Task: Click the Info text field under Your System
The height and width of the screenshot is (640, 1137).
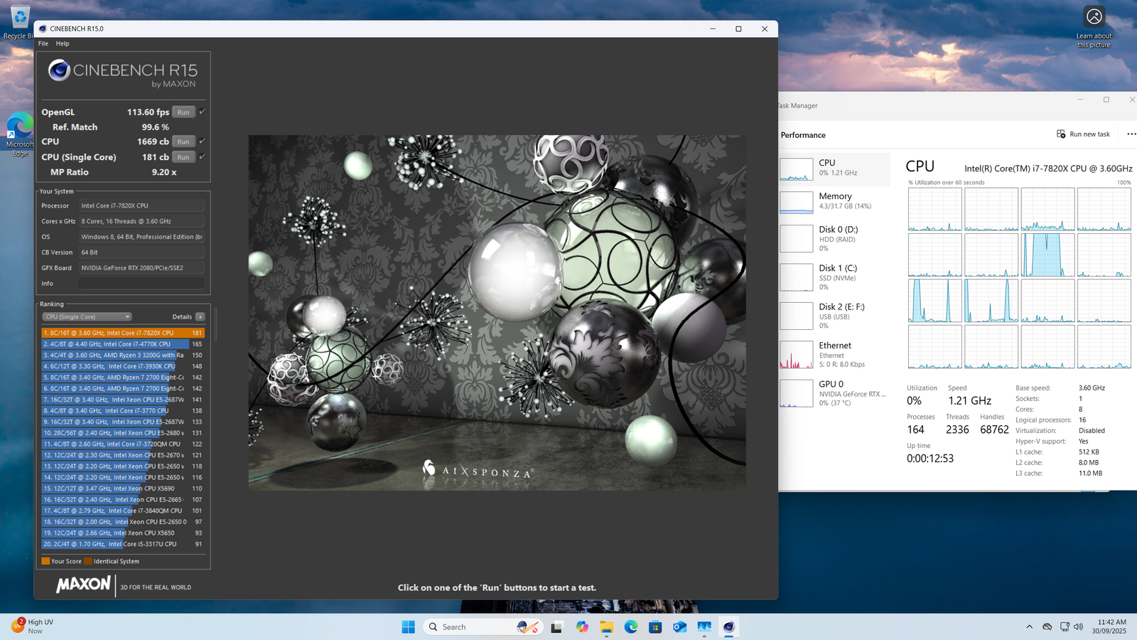Action: (x=141, y=284)
